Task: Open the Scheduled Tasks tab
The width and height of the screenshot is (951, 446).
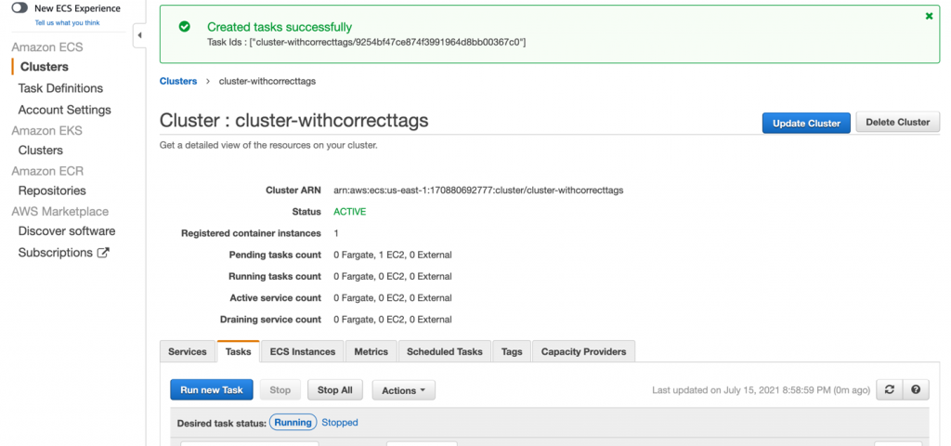Action: pos(445,351)
